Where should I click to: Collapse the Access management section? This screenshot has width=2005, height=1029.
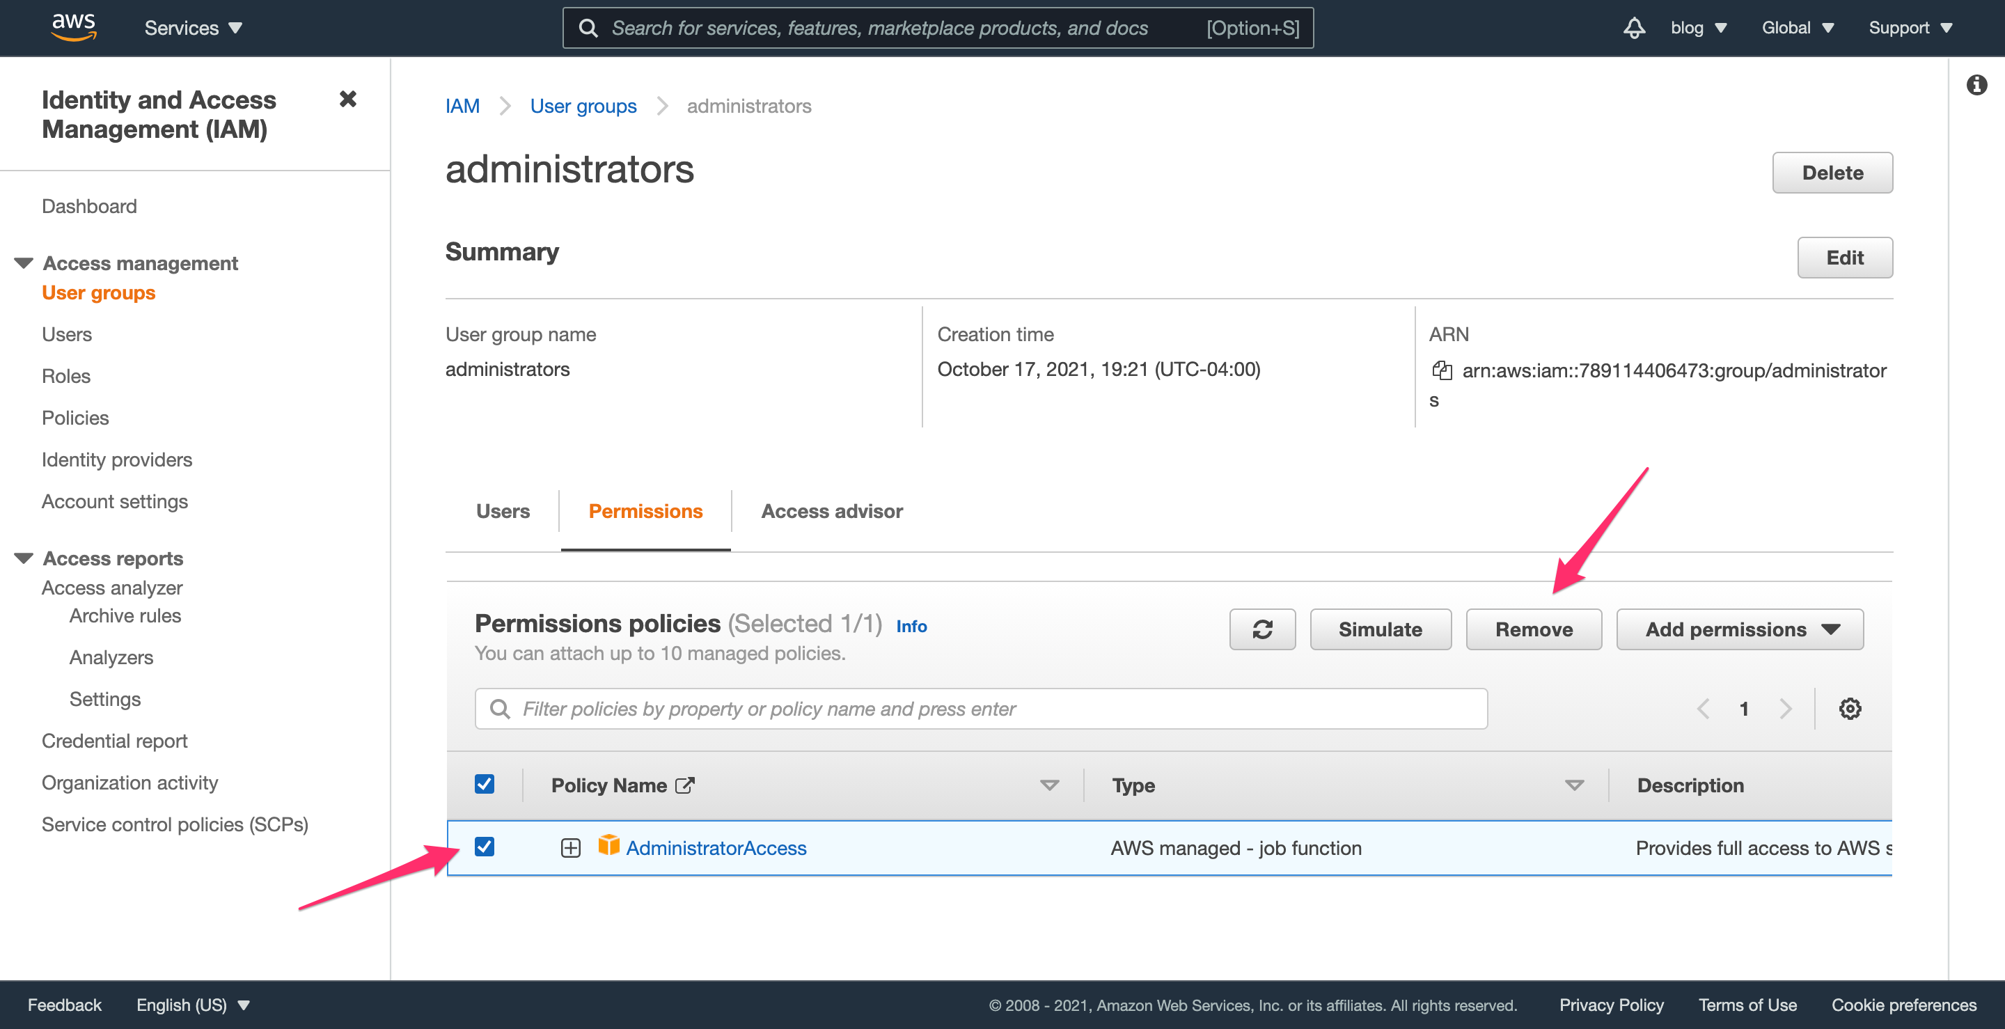point(24,263)
